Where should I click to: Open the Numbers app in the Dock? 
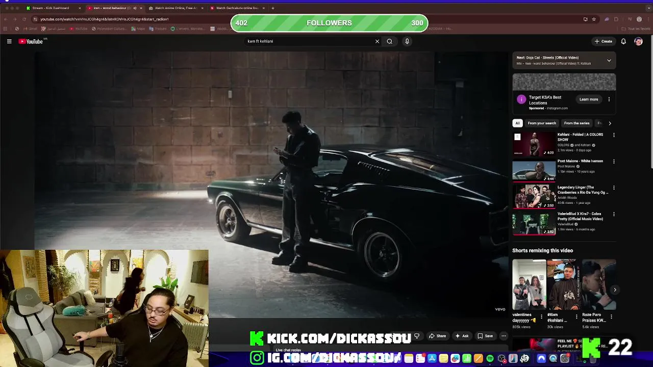point(467,359)
